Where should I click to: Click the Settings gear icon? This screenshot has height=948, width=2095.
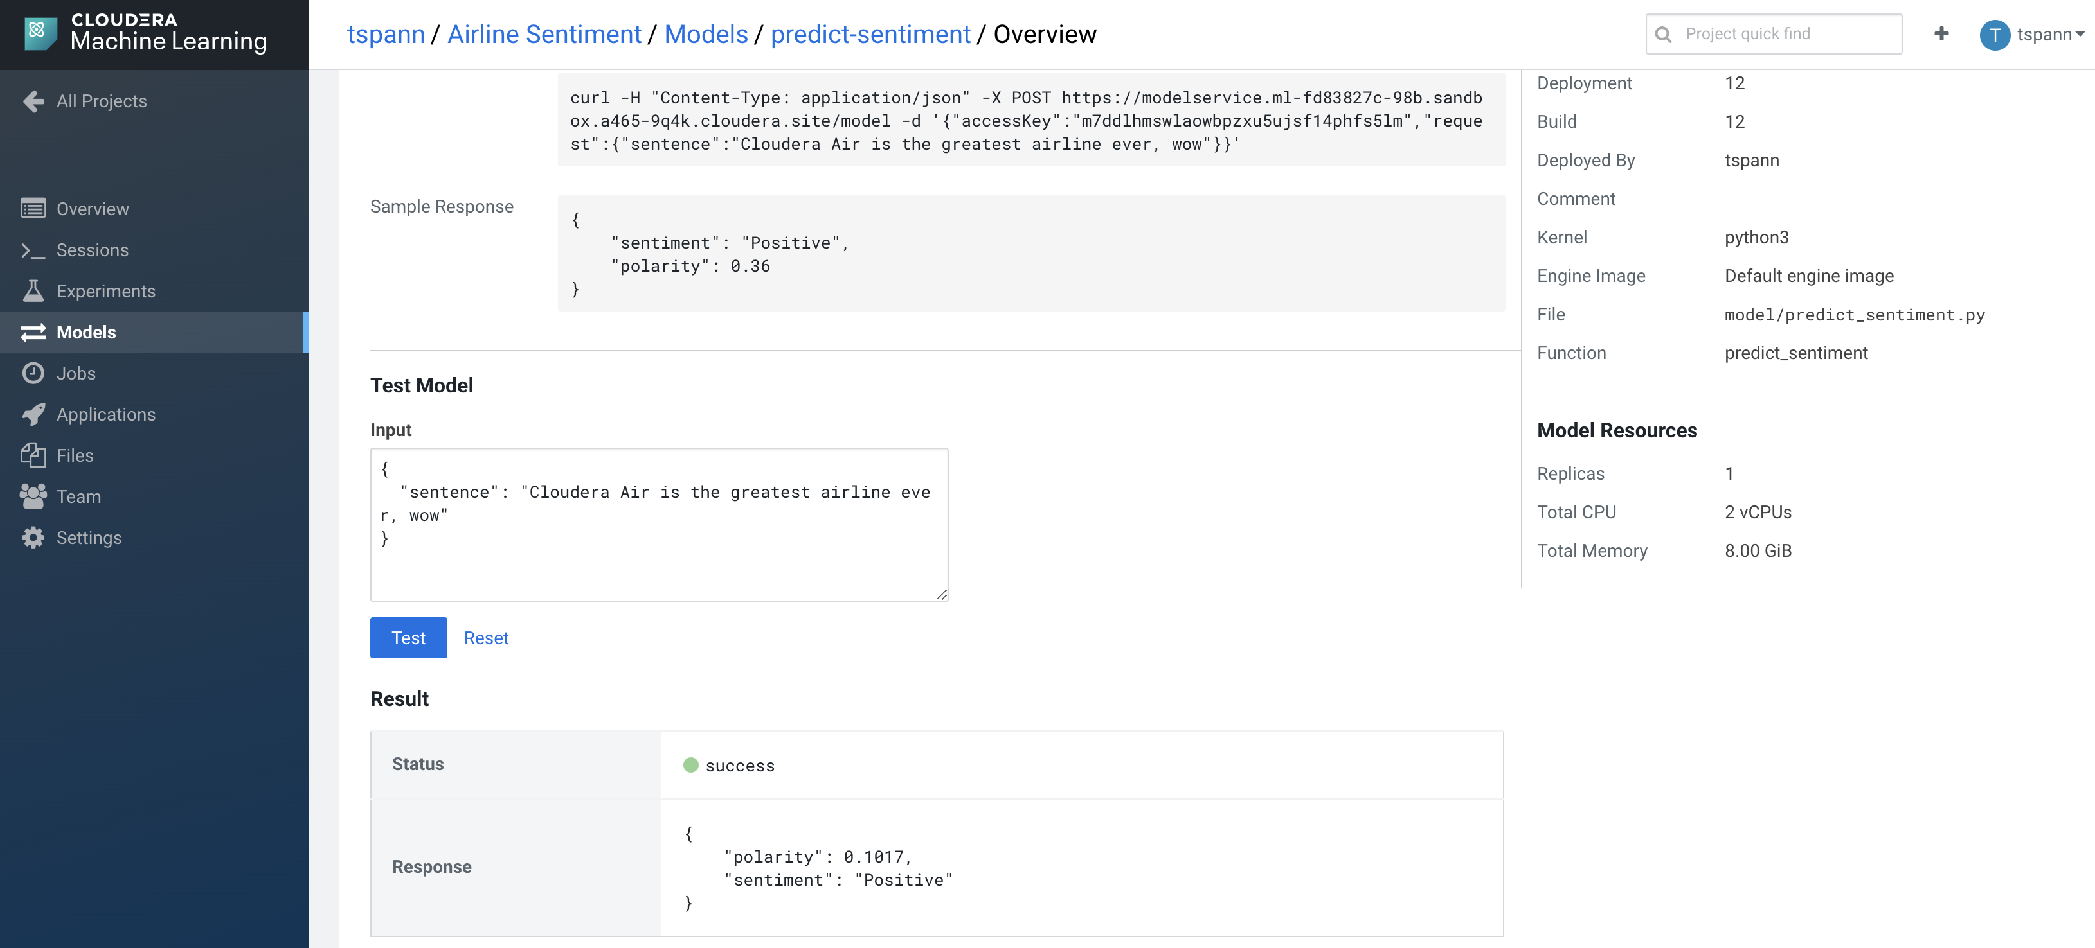[x=33, y=538]
